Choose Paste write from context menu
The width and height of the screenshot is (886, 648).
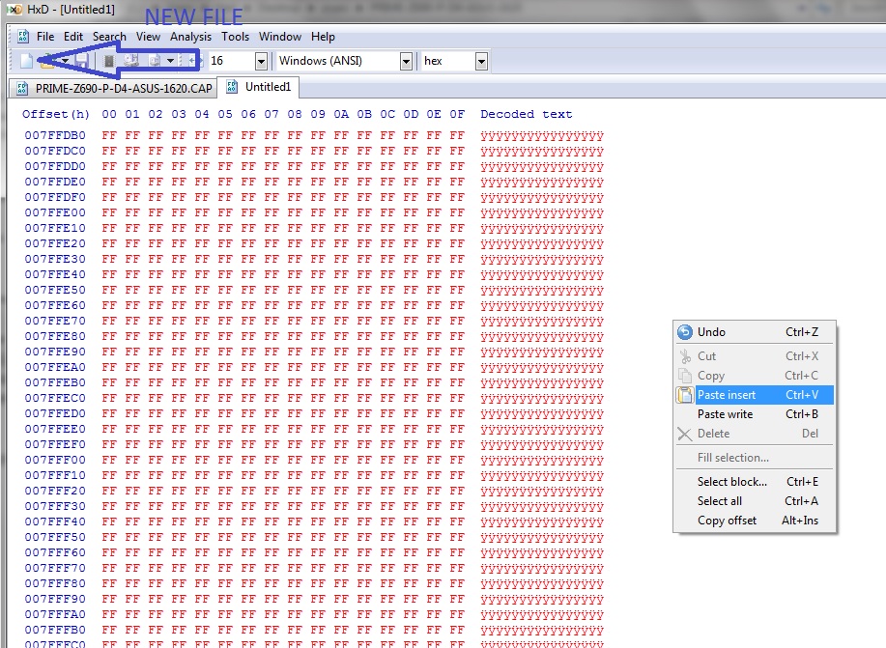[725, 414]
